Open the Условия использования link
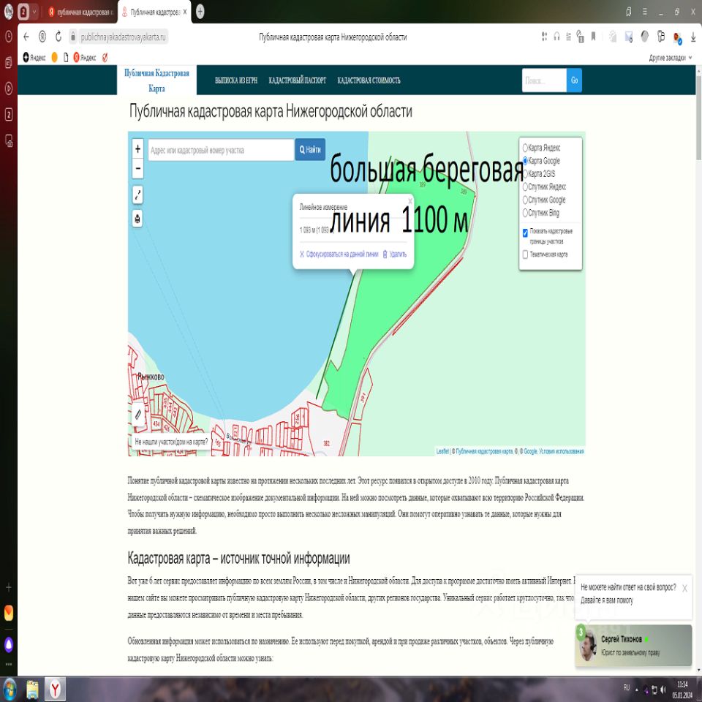 pyautogui.click(x=561, y=451)
